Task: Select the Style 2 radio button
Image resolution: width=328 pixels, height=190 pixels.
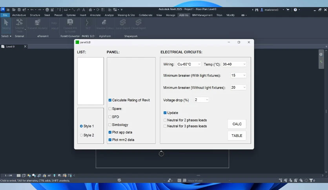Action: tap(81, 135)
